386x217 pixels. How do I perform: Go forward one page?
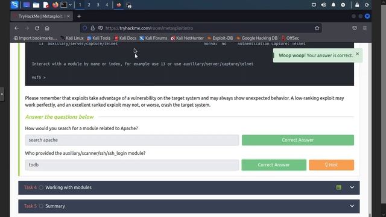[27, 28]
